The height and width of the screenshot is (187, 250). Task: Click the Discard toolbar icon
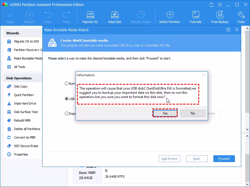pos(29,15)
